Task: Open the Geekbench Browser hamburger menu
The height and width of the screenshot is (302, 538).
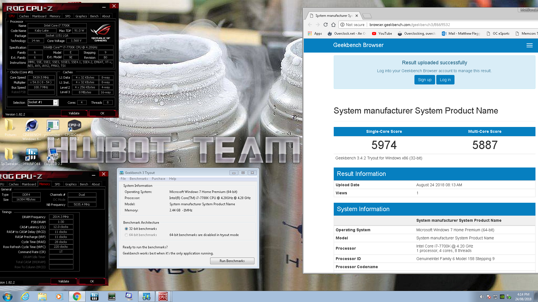Action: tap(529, 45)
